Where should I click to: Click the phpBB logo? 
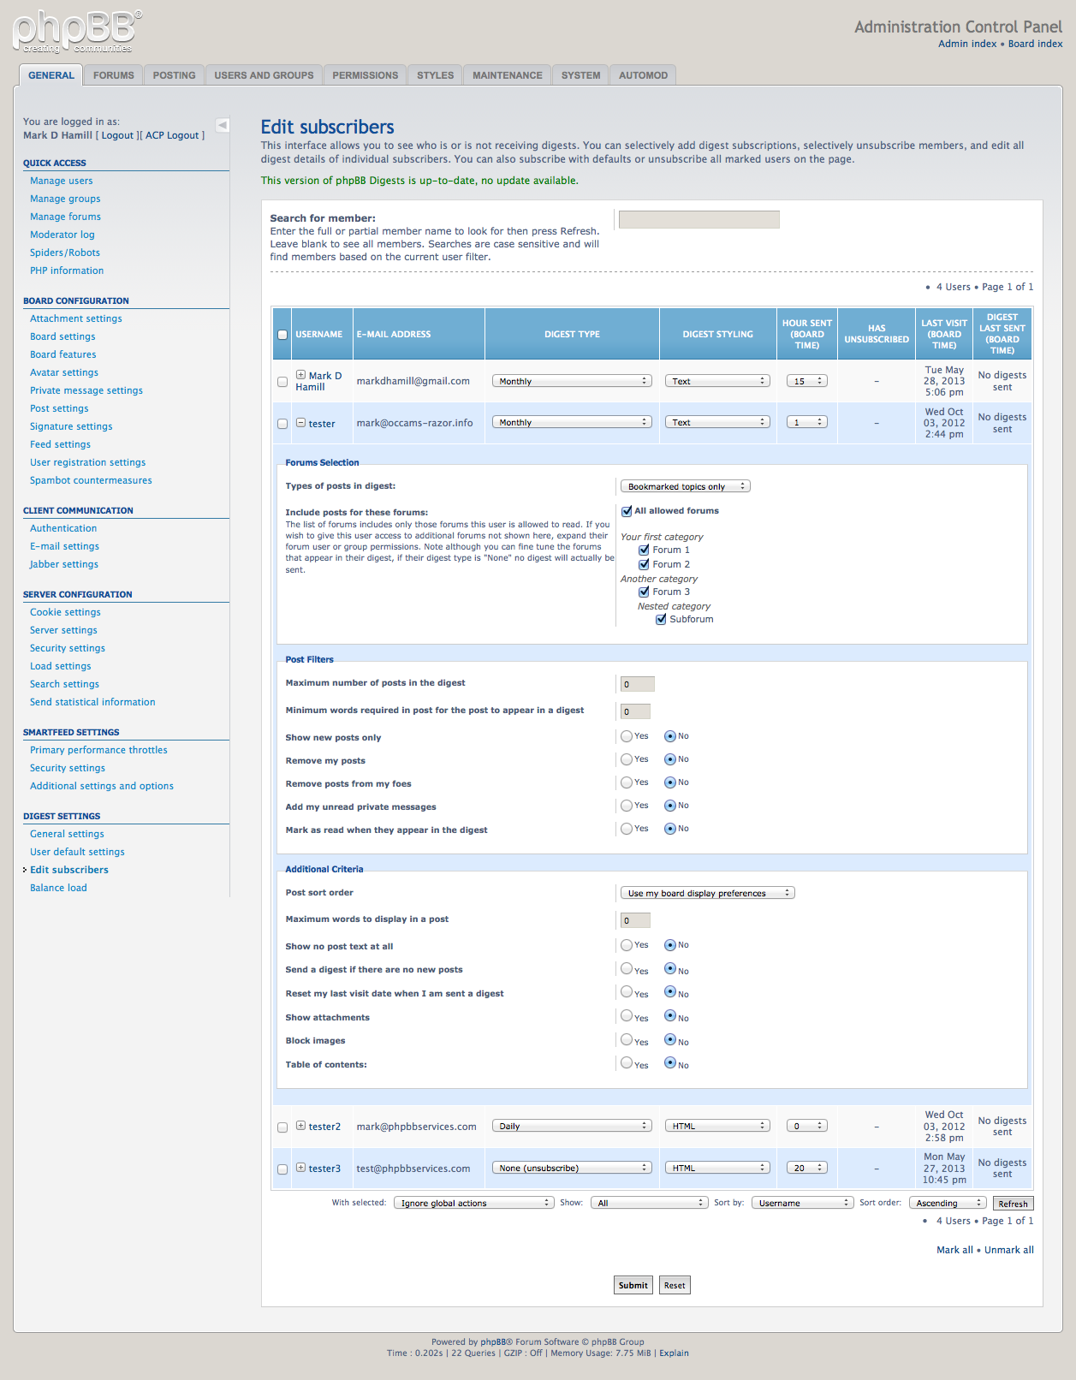coord(77,32)
